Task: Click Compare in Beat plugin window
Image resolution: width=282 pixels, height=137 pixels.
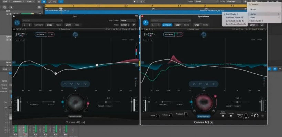Action: (39, 25)
